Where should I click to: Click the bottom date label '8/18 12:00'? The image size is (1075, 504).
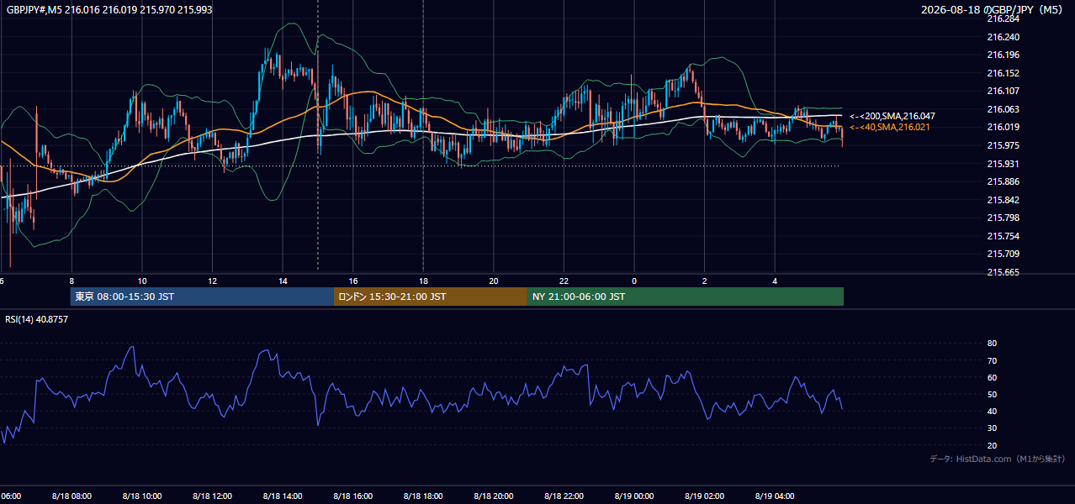click(x=213, y=496)
